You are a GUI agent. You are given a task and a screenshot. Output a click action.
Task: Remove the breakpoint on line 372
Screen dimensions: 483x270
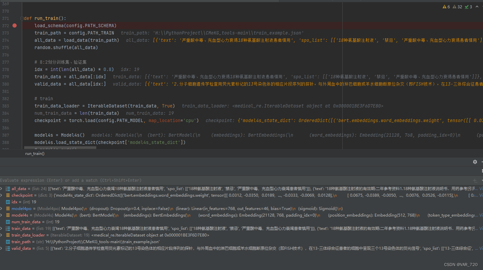14,26
